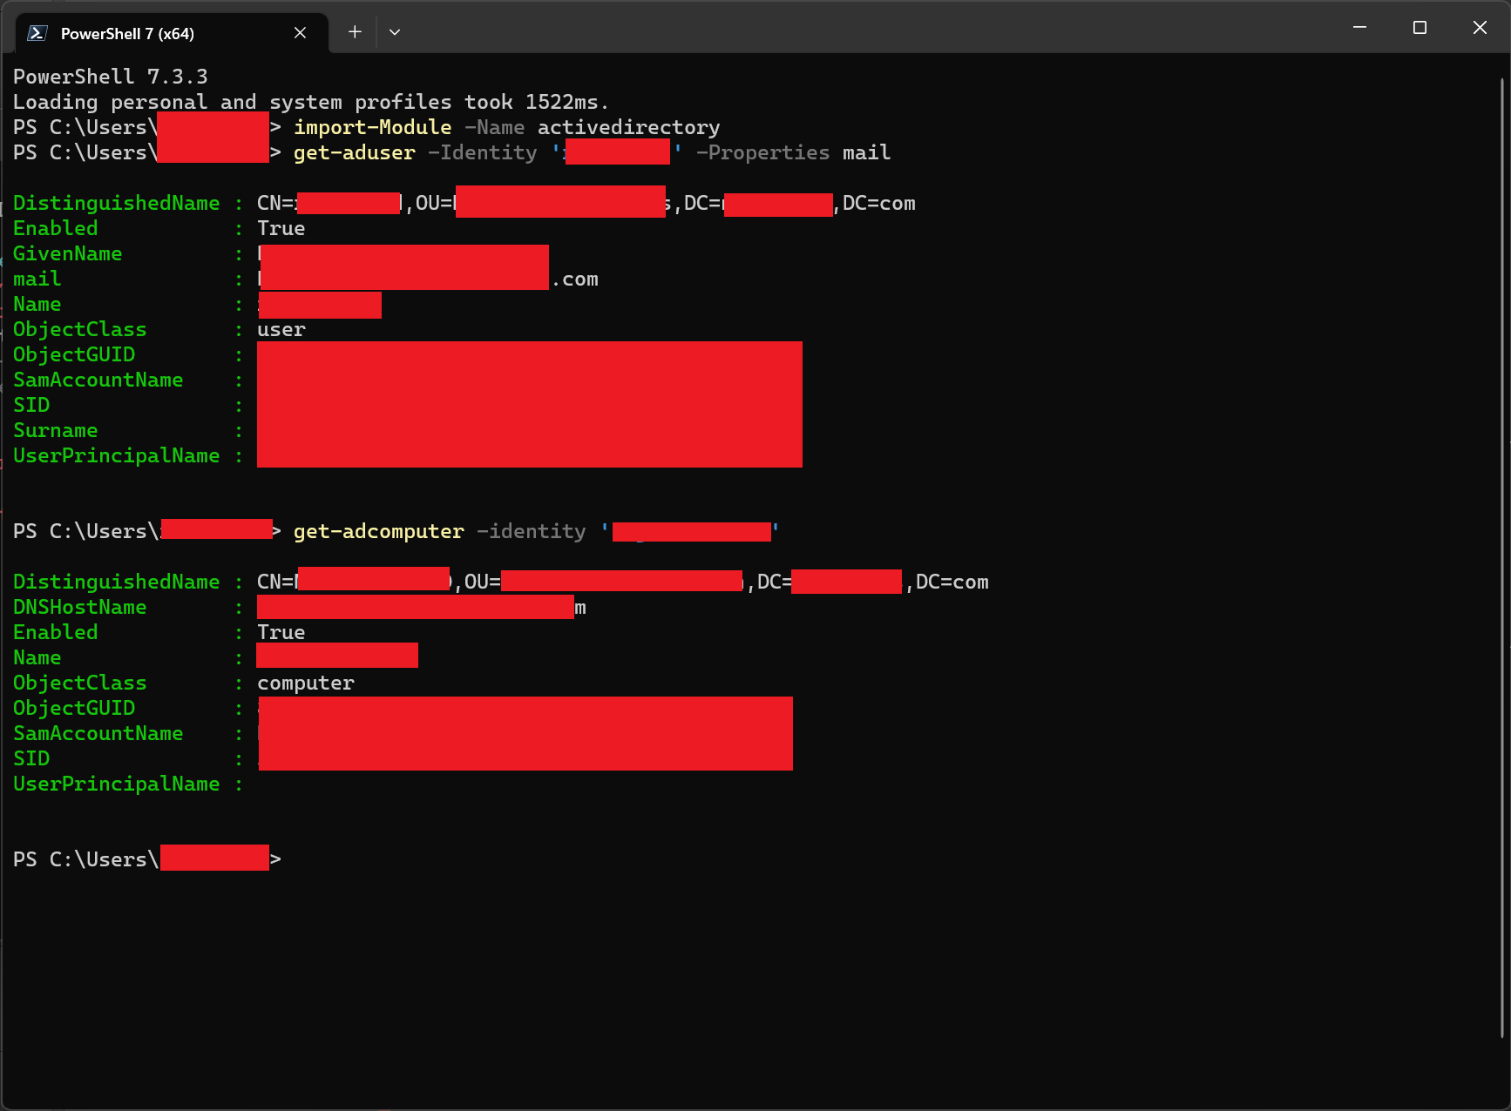Click the mail property label
Viewport: 1511px width, 1111px height.
pos(37,279)
